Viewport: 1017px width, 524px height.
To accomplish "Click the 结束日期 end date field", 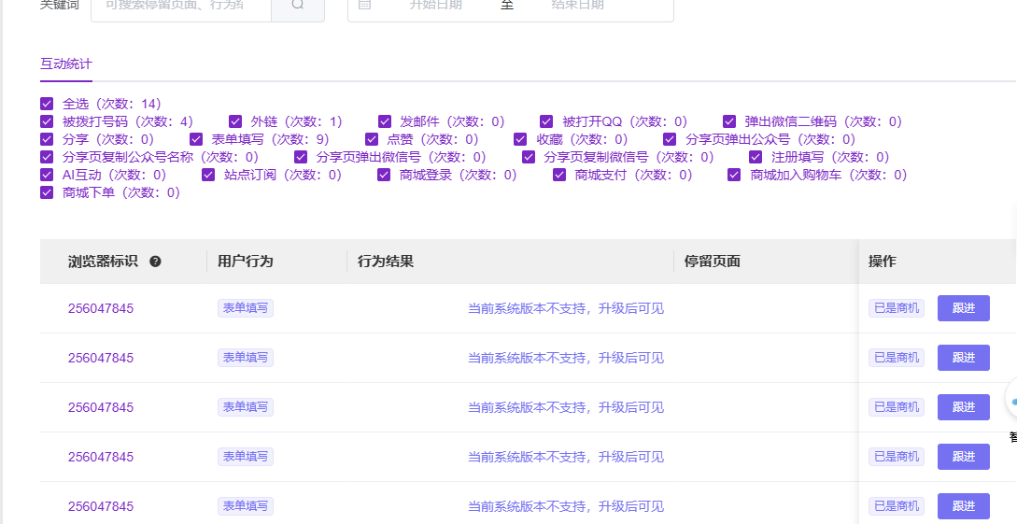I will coord(577,6).
